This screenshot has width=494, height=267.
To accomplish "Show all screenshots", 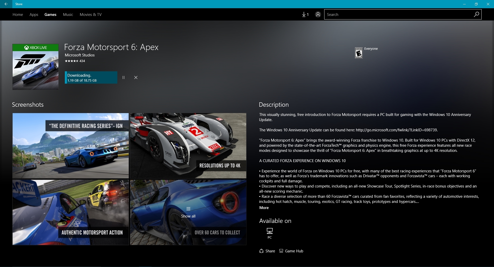I will click(x=188, y=212).
